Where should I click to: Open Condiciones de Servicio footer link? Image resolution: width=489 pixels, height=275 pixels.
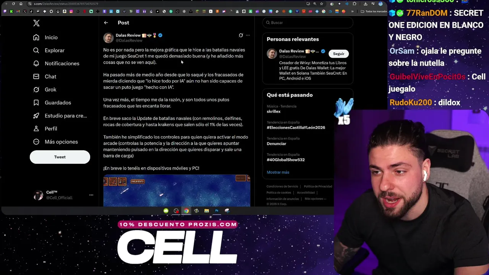point(282,186)
